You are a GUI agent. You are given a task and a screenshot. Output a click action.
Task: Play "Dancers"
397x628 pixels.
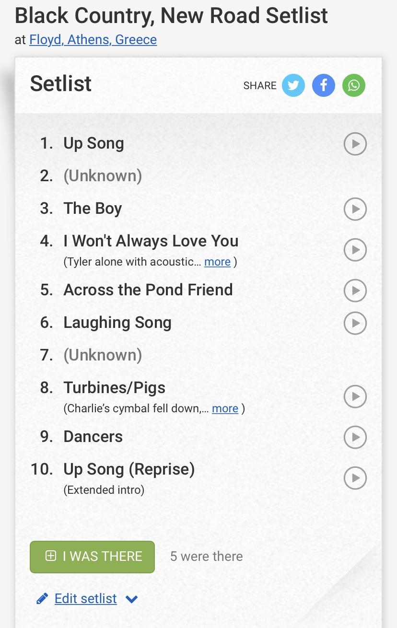[355, 437]
